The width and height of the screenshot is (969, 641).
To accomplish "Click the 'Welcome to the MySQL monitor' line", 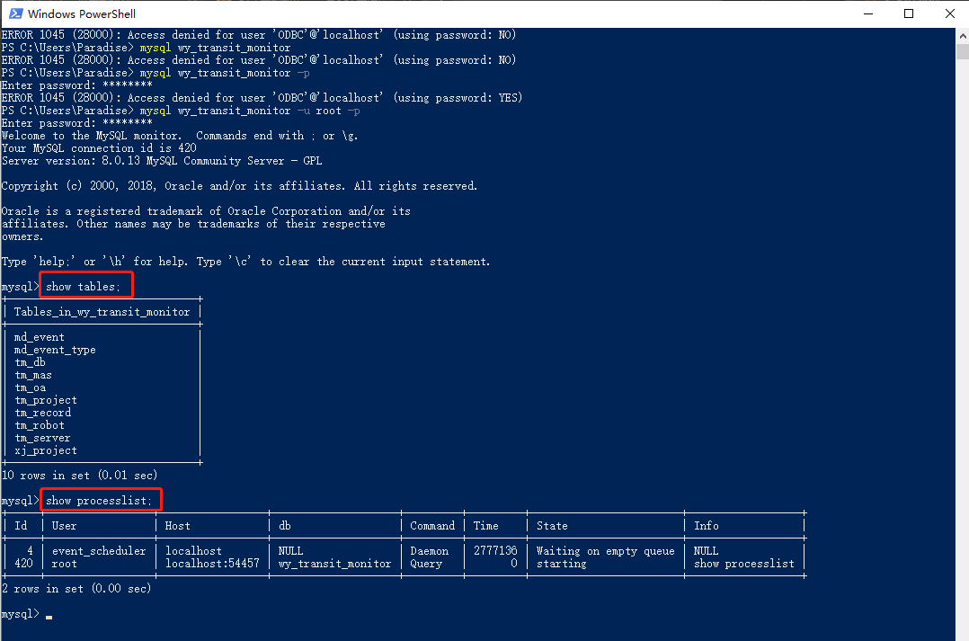I will tap(179, 136).
